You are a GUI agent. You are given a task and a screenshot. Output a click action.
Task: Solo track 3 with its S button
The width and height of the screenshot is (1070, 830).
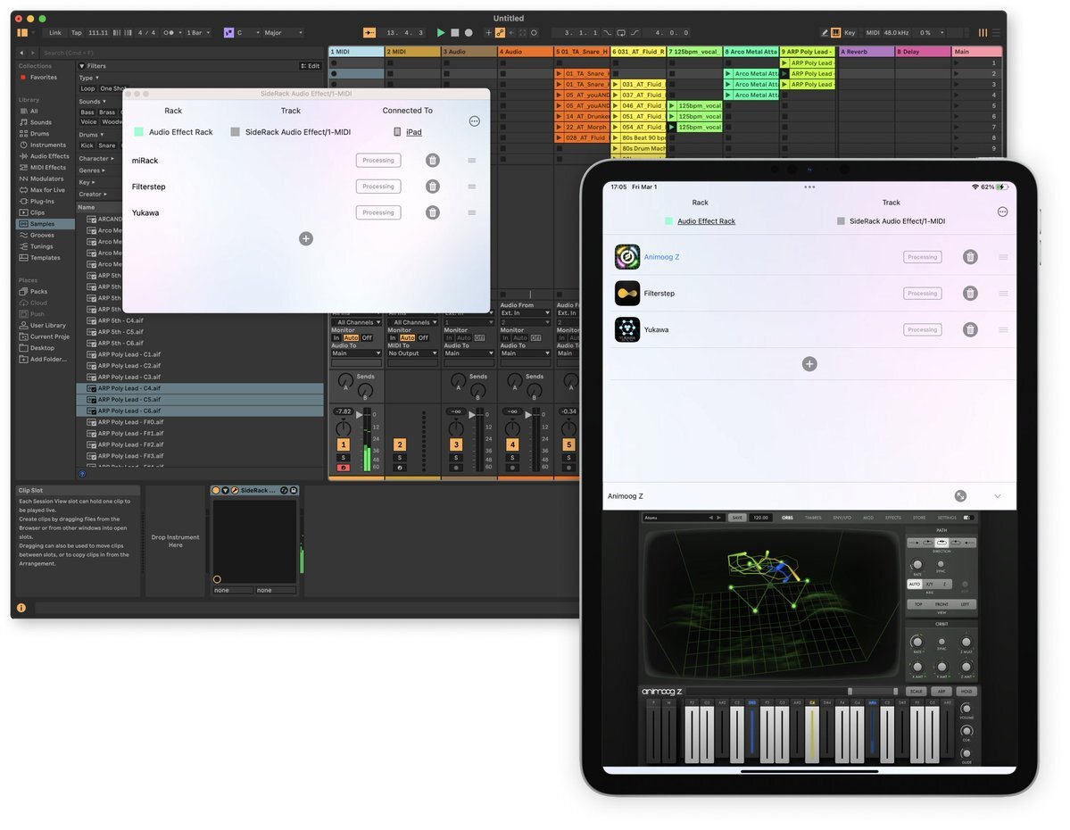point(456,457)
